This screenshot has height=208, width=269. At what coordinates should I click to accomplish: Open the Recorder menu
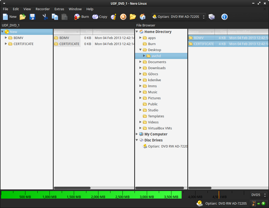43,9
